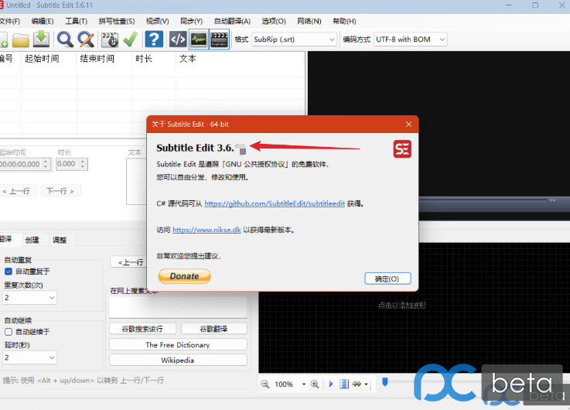Image resolution: width=570 pixels, height=410 pixels.
Task: Open Visual sync clapperboard-clock icon
Action: (109, 39)
